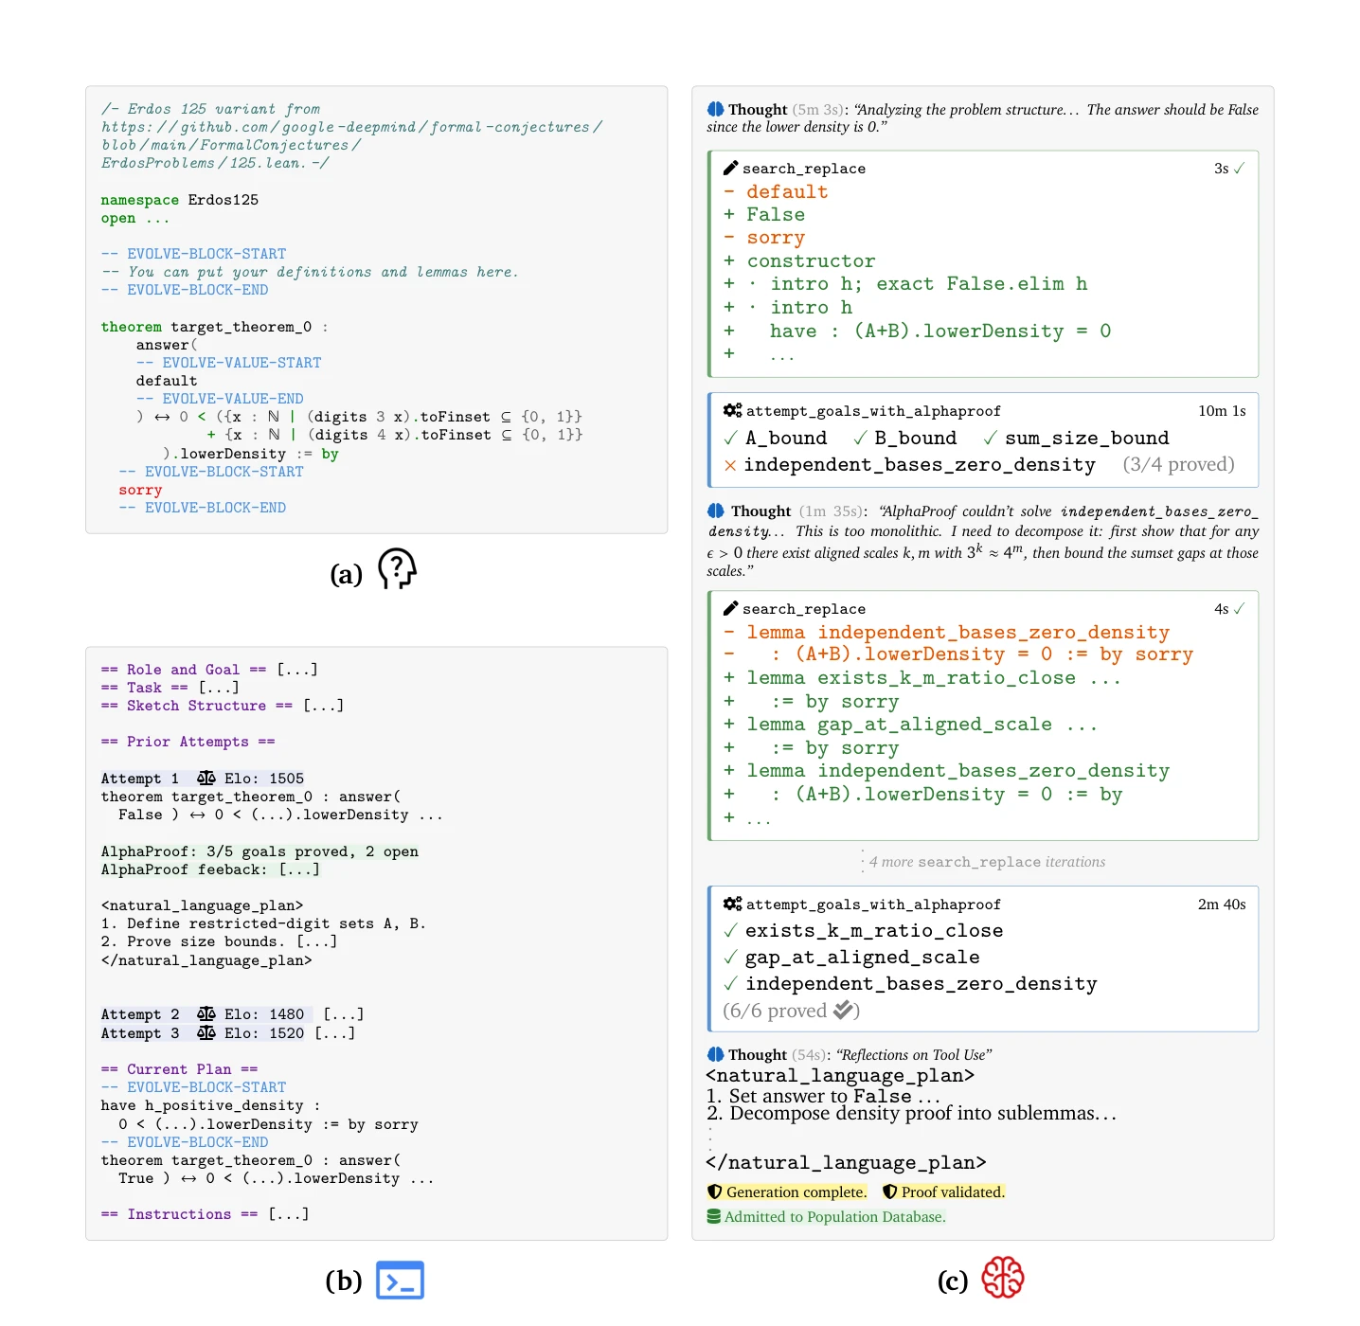This screenshot has height=1326, width=1360.
Task: Click the shield icon beside Generation complete
Action: 715,1192
